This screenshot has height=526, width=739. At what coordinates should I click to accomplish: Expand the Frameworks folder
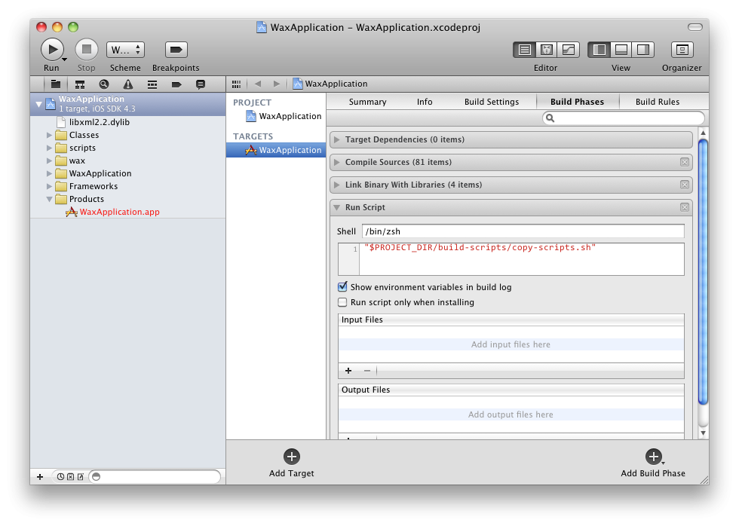(x=49, y=186)
